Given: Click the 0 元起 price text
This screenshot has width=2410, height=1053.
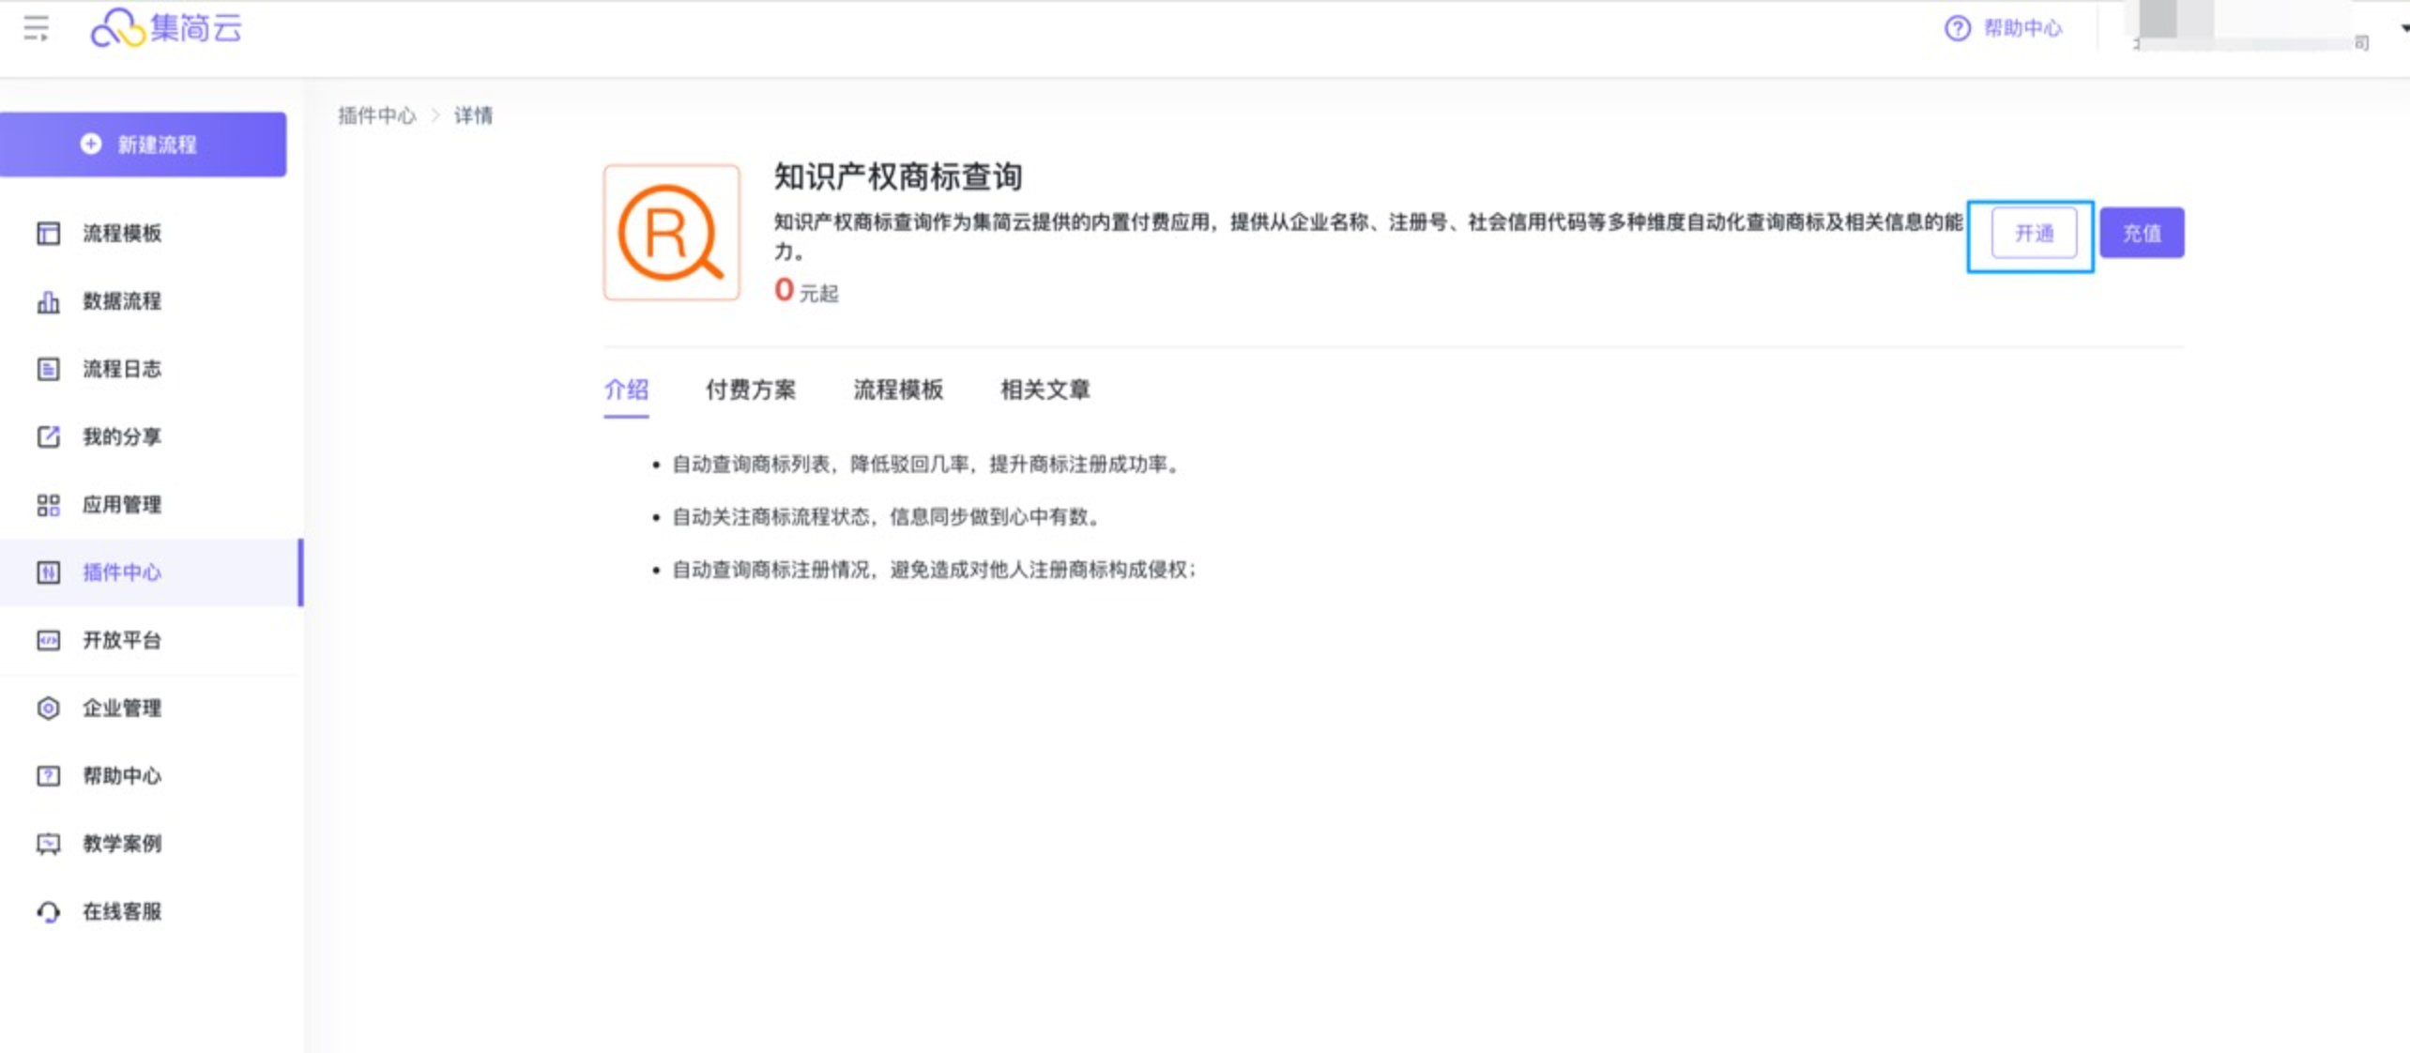Looking at the screenshot, I should pyautogui.click(x=806, y=290).
